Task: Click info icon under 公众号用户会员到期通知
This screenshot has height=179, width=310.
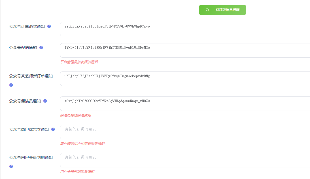Action: 11,167
